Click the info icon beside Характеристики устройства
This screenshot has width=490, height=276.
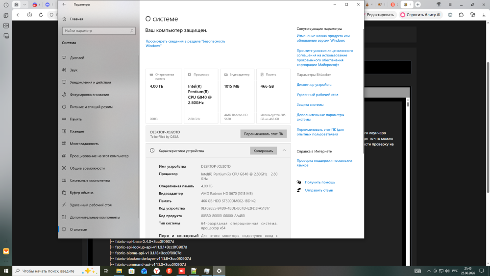152,151
